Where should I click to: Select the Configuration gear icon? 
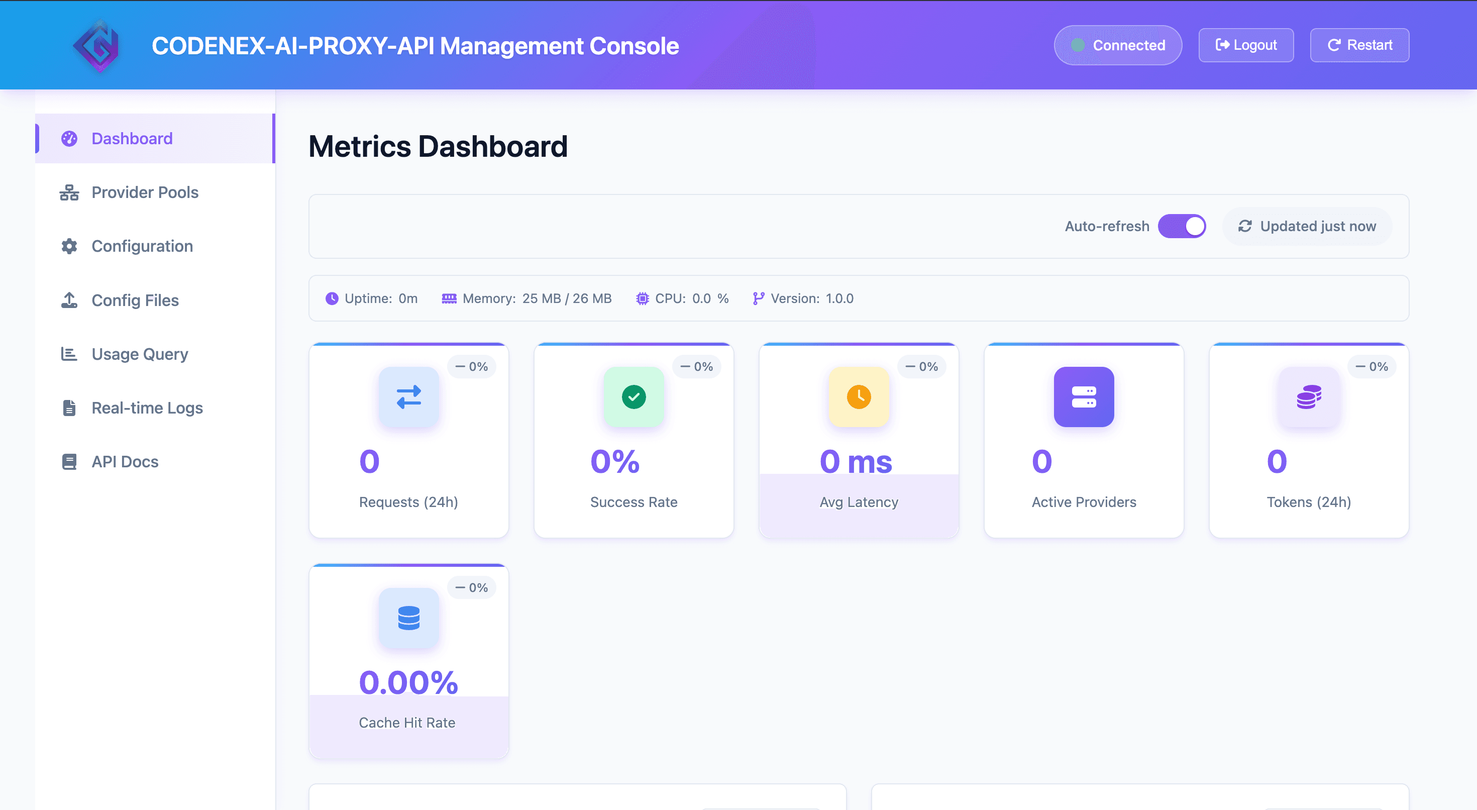coord(69,246)
